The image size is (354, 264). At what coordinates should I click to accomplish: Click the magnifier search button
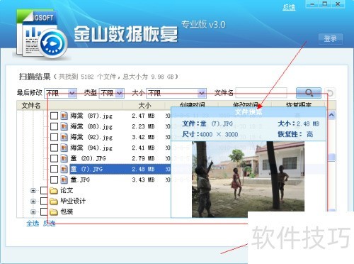309,93
